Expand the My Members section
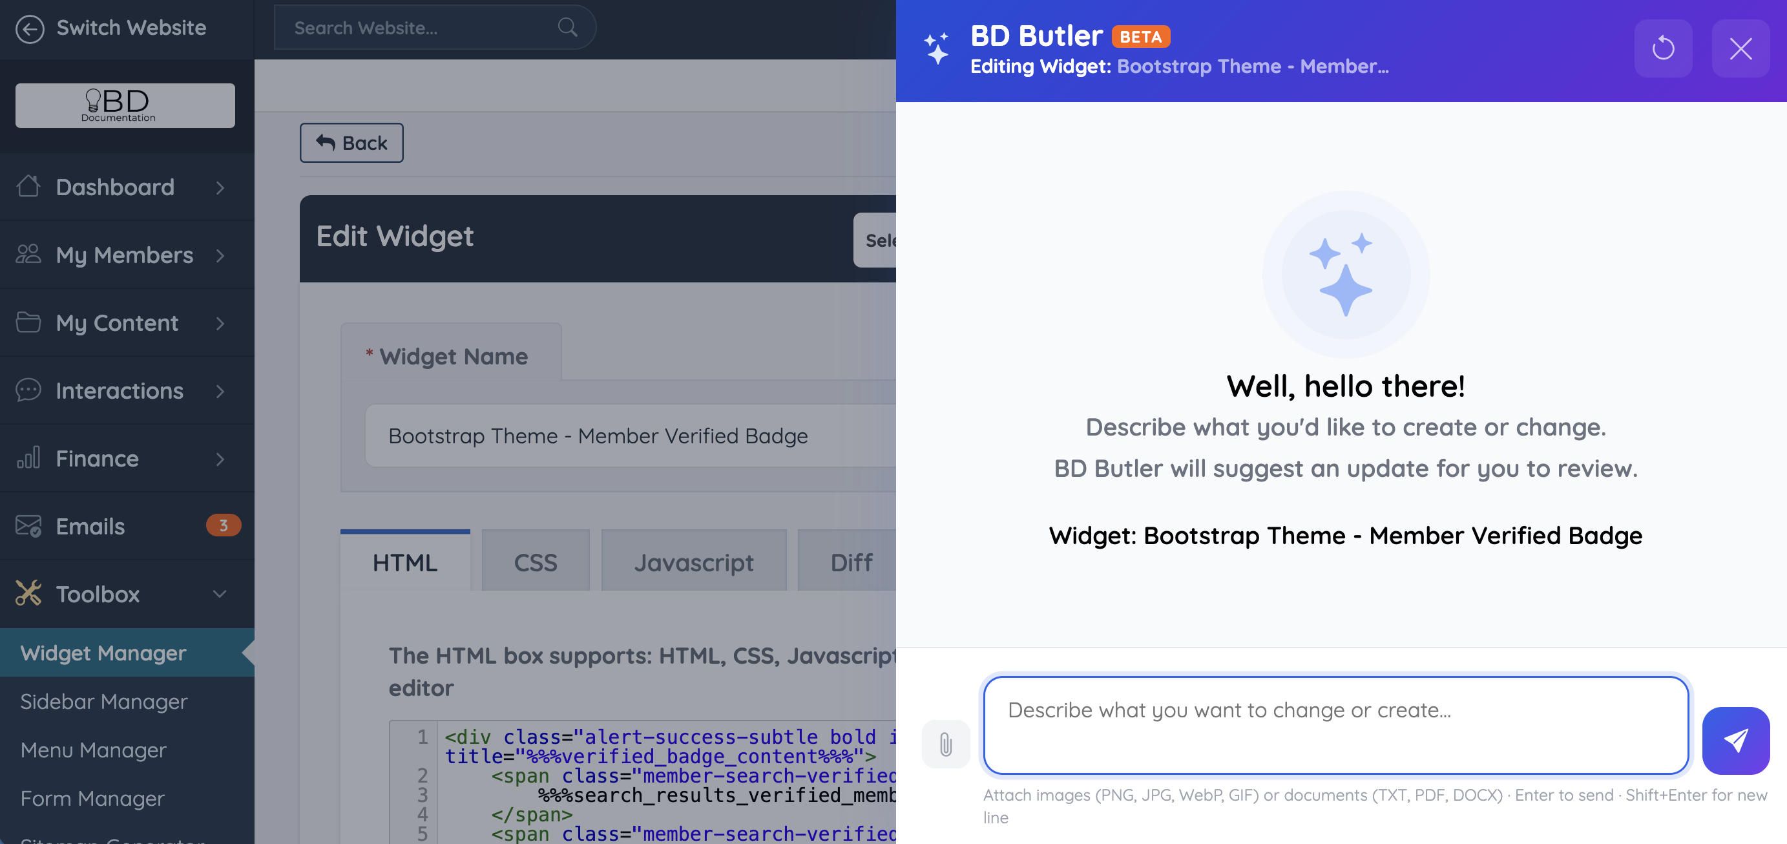The width and height of the screenshot is (1787, 844). pos(125,255)
